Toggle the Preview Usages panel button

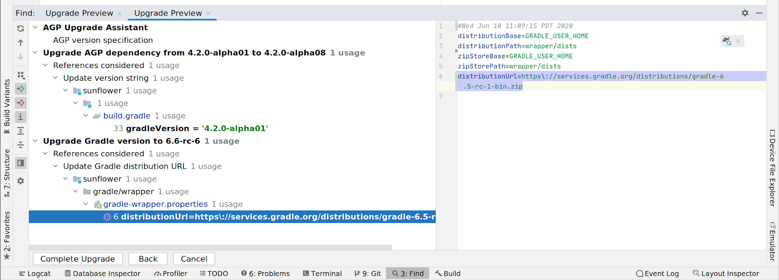[x=20, y=163]
